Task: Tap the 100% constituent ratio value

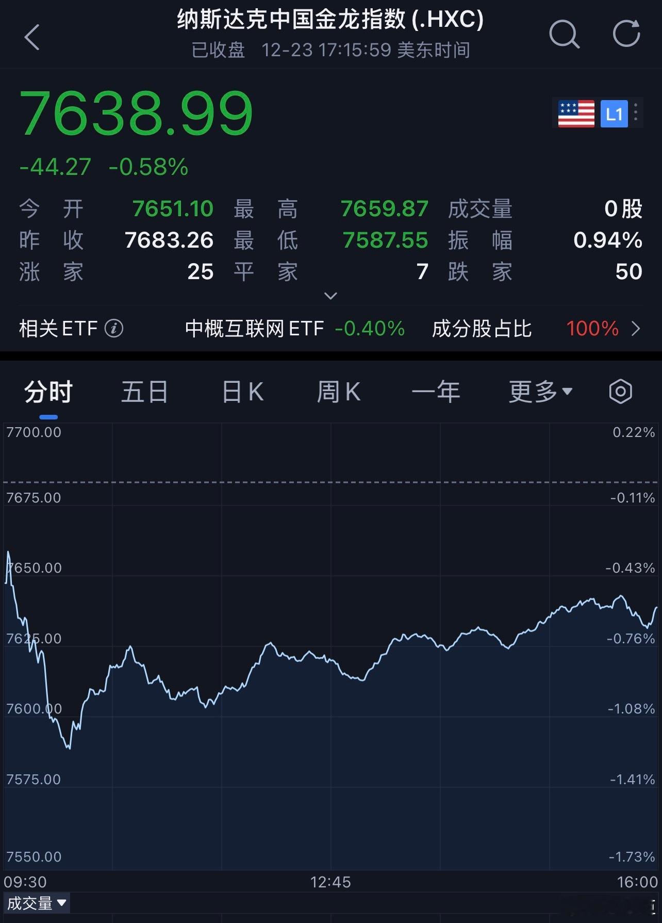Action: (x=592, y=329)
